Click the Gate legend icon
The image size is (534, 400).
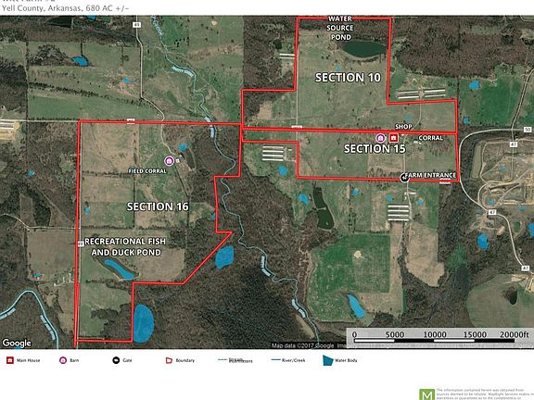(116, 360)
